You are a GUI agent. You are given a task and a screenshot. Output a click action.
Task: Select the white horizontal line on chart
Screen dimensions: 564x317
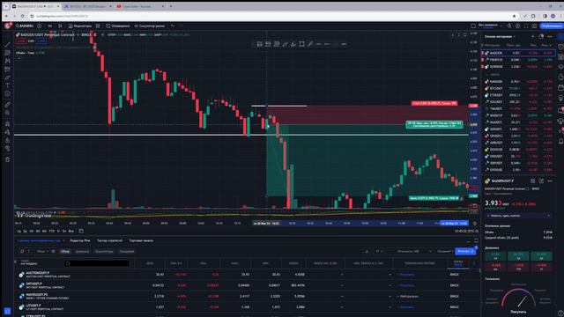click(x=241, y=135)
